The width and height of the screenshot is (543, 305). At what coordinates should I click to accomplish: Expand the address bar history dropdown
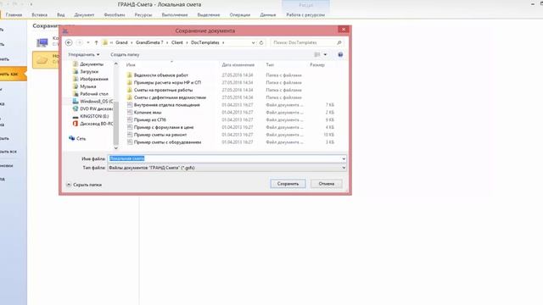click(x=253, y=42)
